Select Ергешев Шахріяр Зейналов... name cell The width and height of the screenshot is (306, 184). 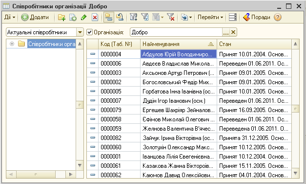[178, 110]
